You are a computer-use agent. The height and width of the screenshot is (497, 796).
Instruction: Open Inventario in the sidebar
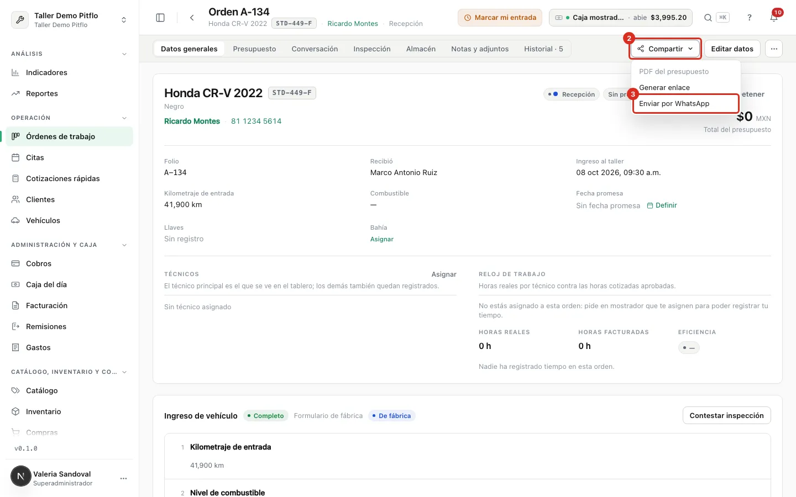(69, 411)
